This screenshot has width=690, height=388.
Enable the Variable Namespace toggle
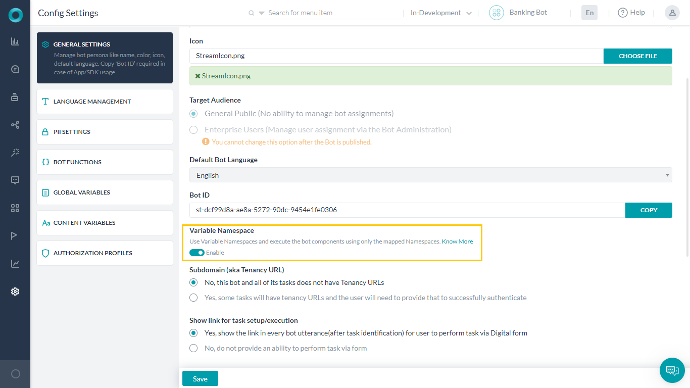(197, 252)
